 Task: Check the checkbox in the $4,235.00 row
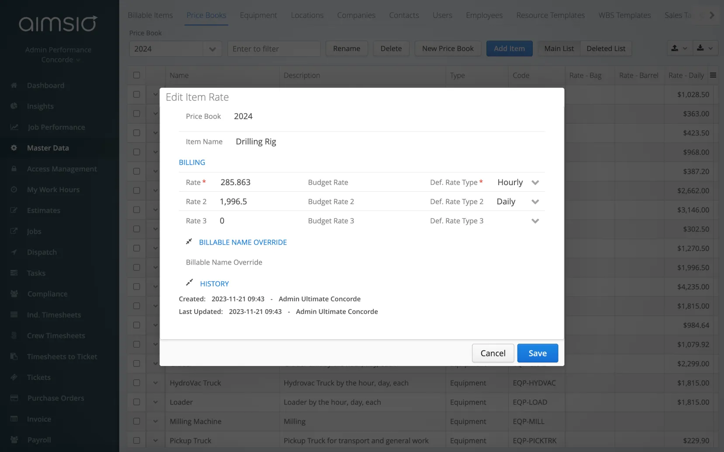pos(137,286)
